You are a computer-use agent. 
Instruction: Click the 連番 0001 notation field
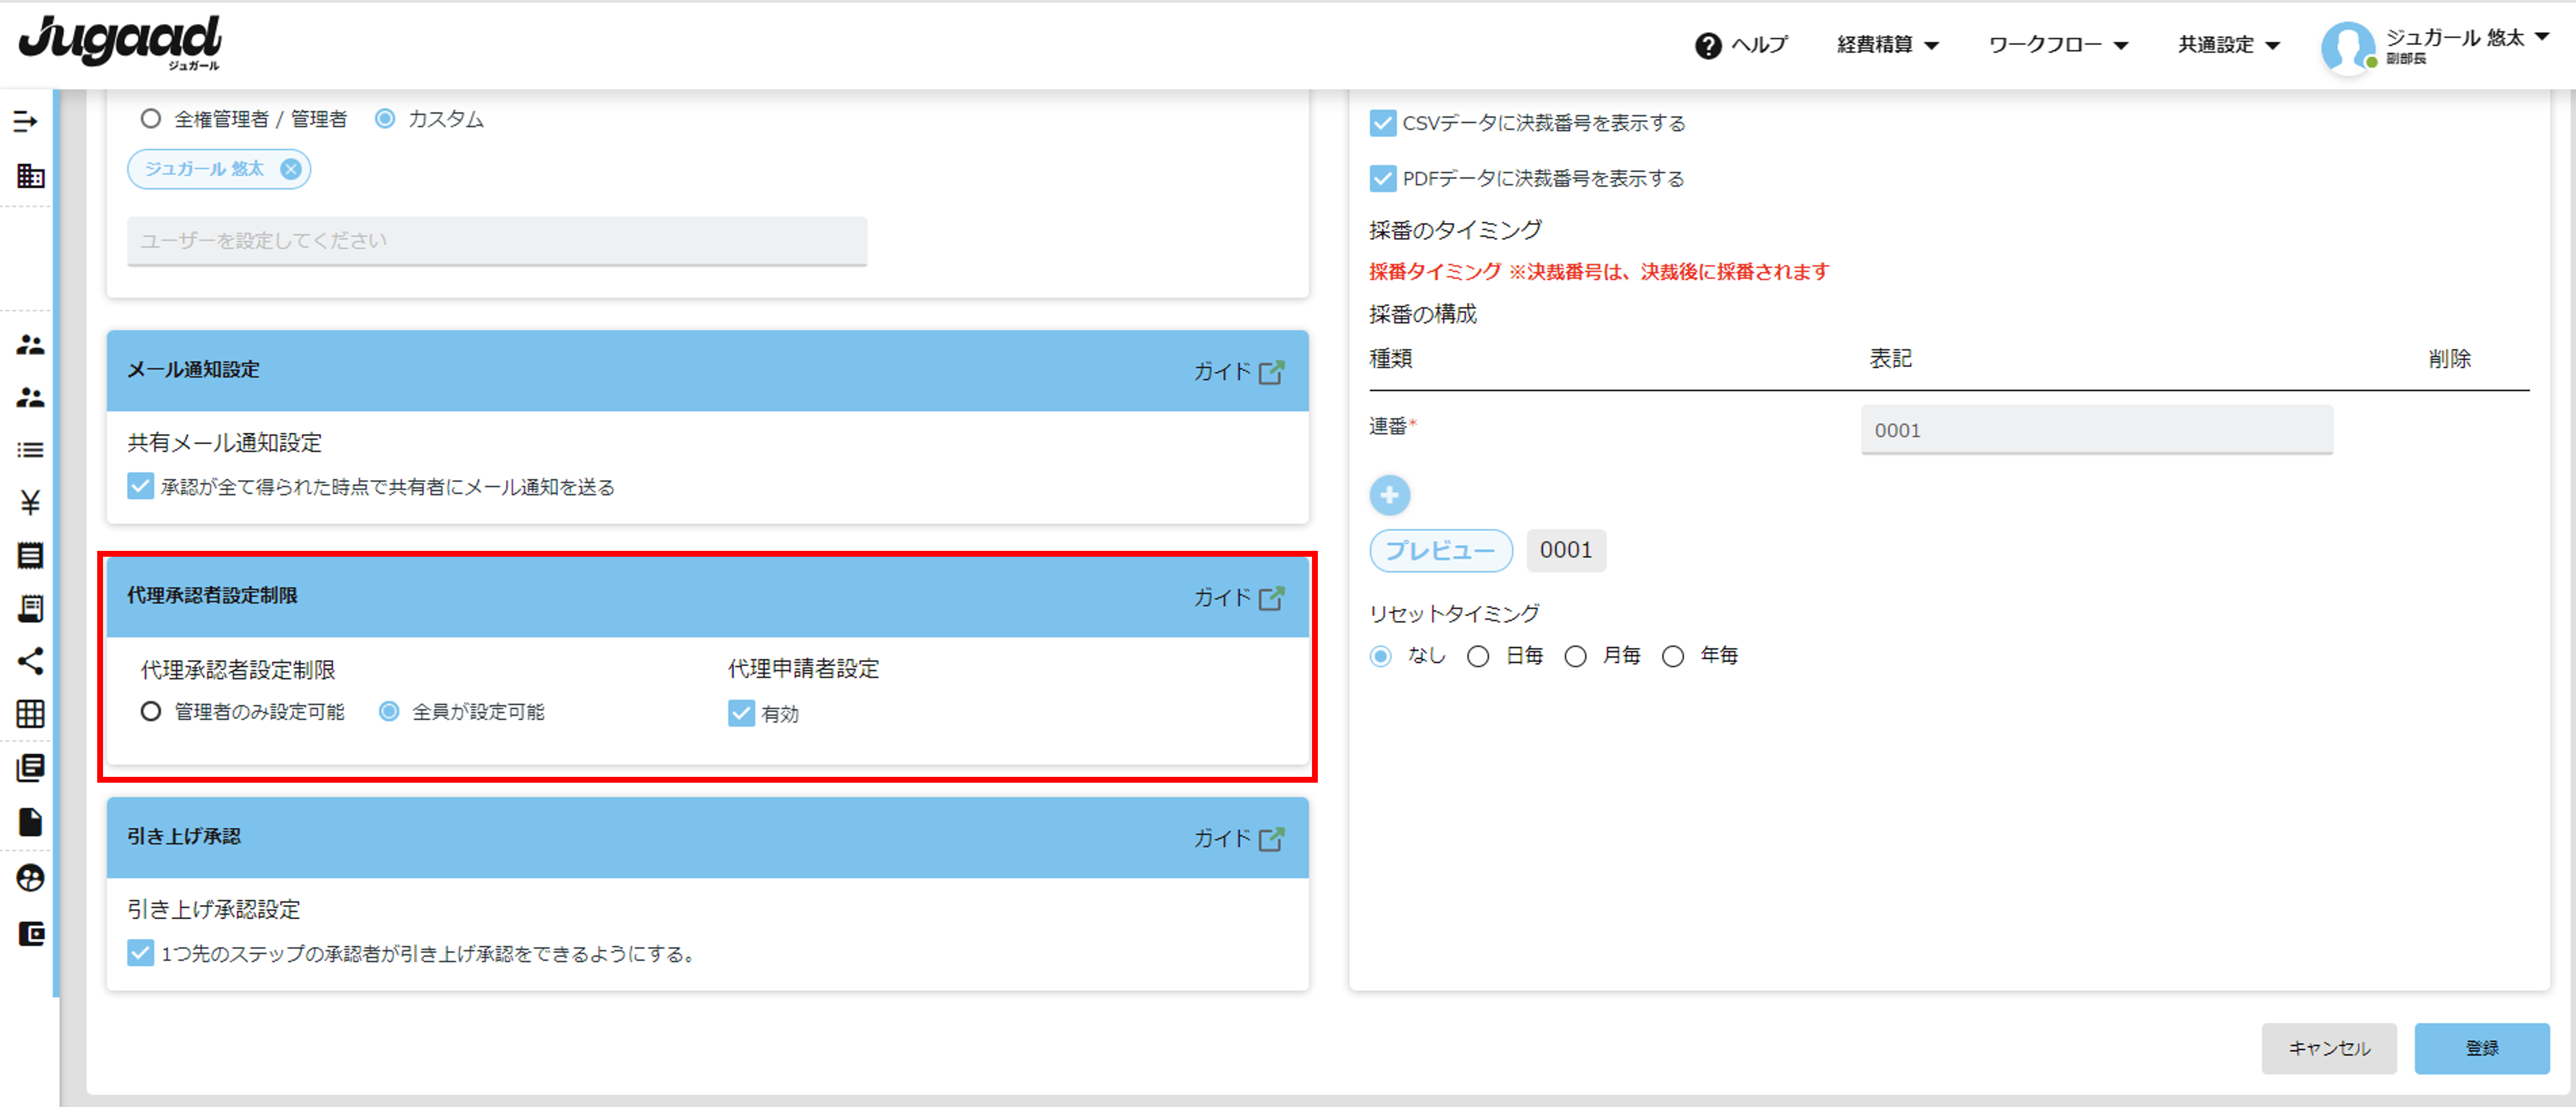[x=2096, y=430]
